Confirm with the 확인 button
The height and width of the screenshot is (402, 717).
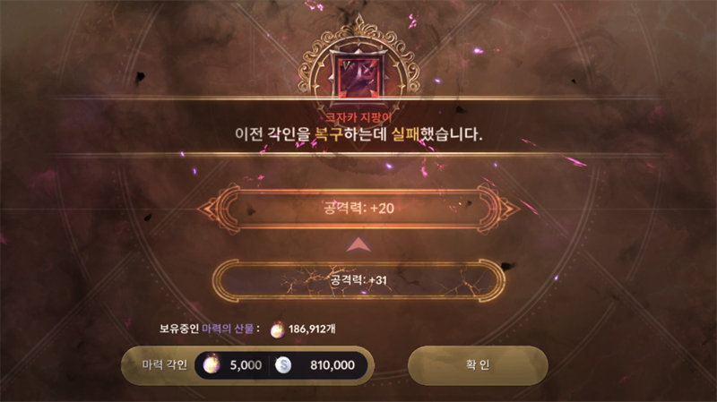pyautogui.click(x=478, y=365)
